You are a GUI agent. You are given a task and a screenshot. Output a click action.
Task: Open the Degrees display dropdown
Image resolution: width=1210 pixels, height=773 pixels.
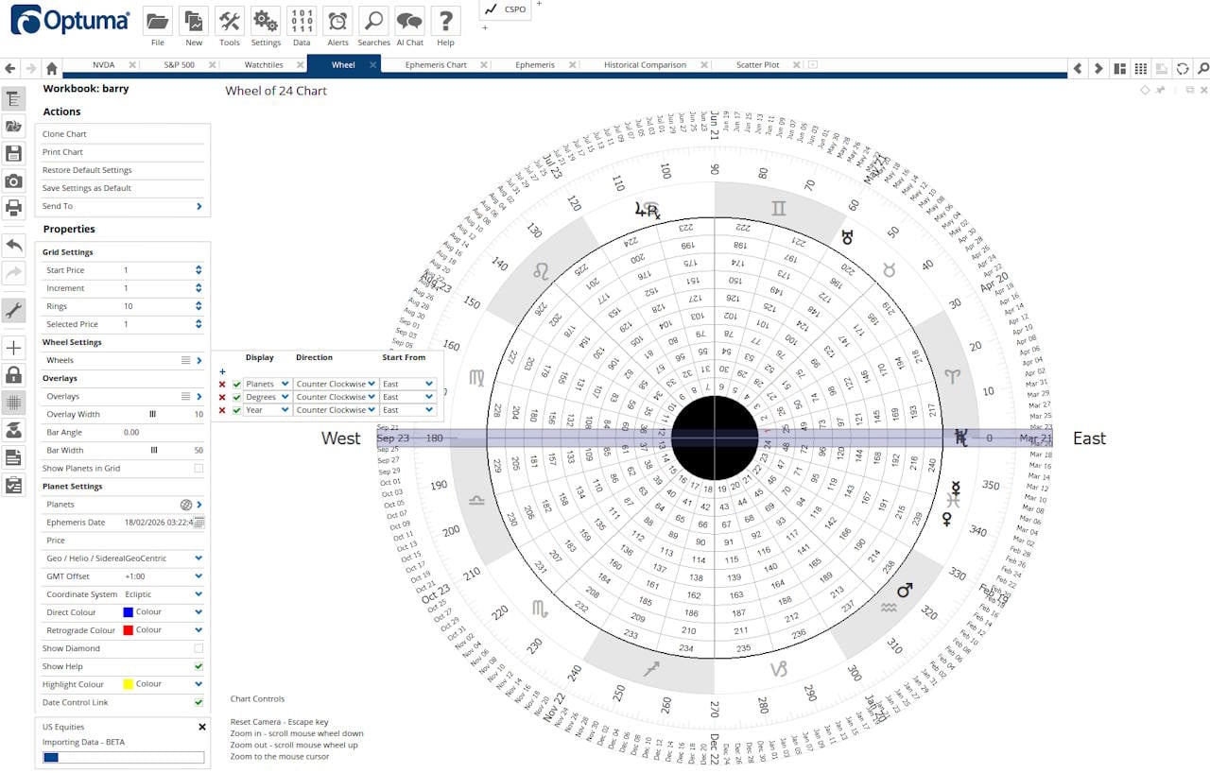click(x=268, y=397)
